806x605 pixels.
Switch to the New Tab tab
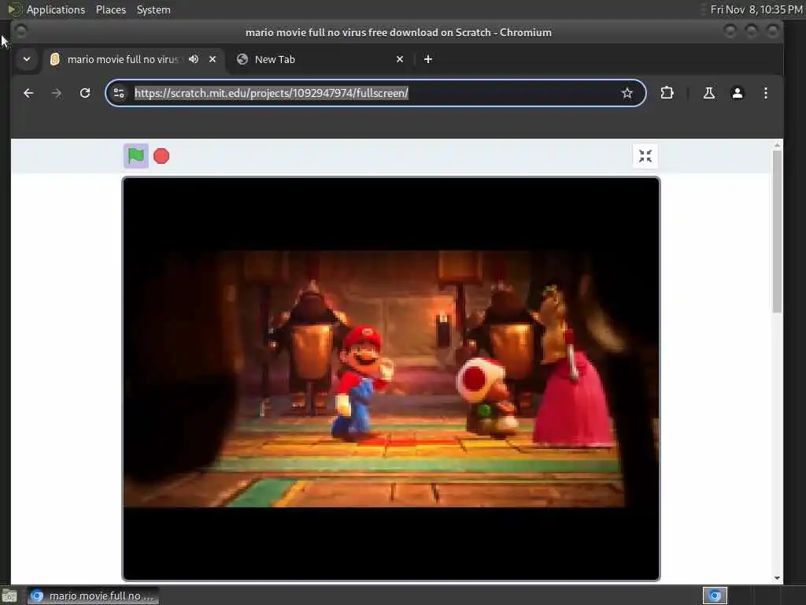318,59
